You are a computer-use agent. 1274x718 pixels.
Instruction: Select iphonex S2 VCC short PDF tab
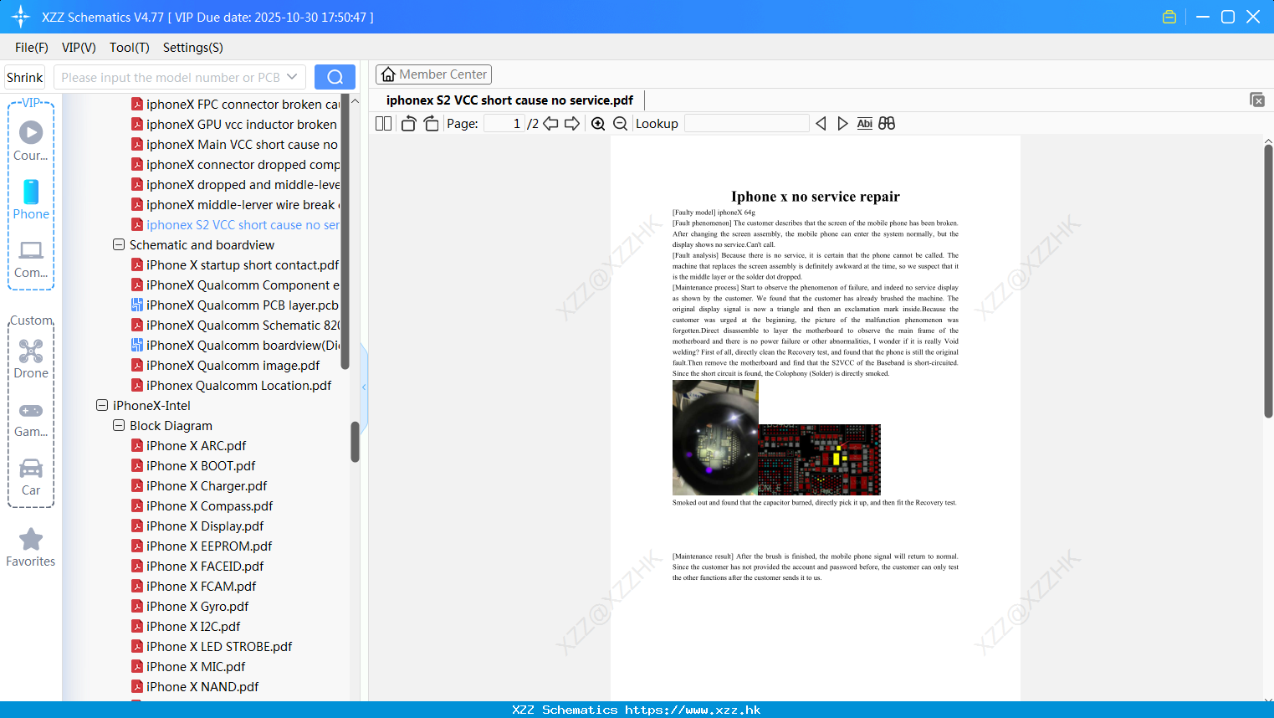point(509,100)
